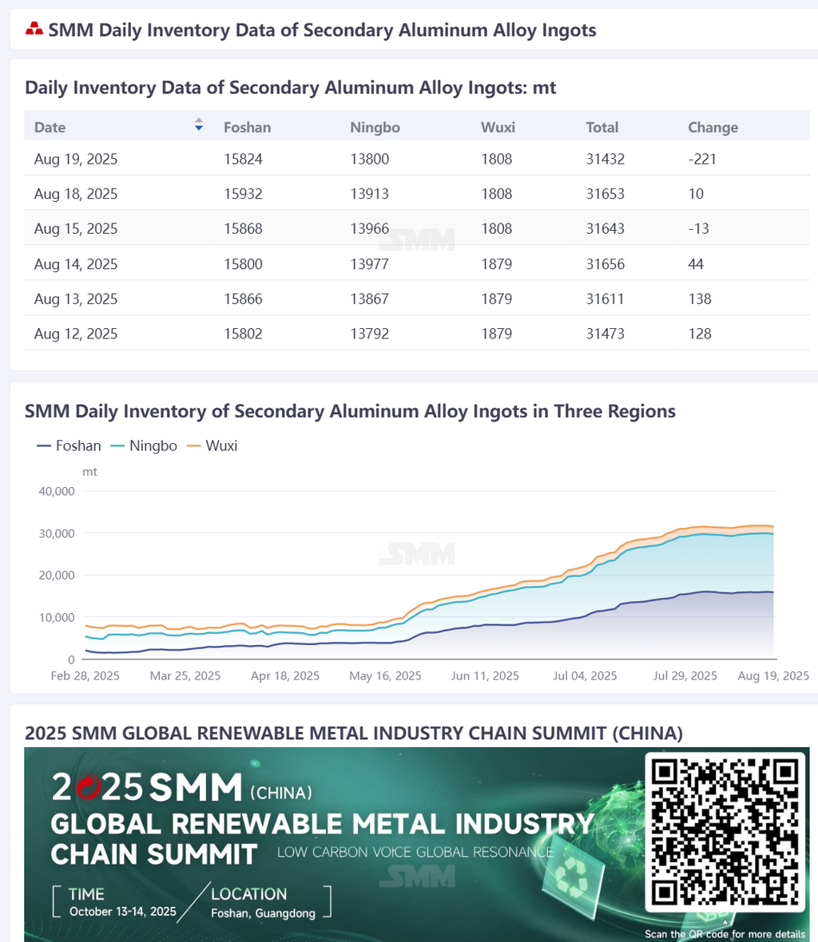Click the Ningbo column header
The image size is (818, 942).
point(375,128)
